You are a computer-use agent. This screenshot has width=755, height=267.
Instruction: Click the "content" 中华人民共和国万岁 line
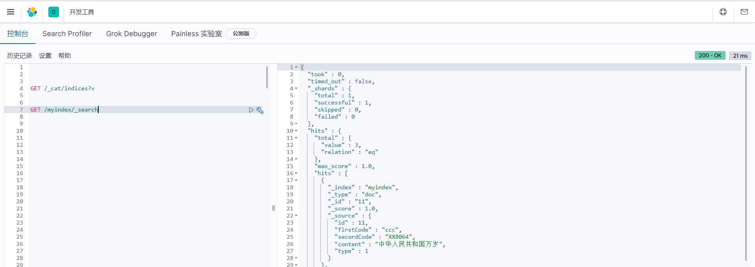390,244
